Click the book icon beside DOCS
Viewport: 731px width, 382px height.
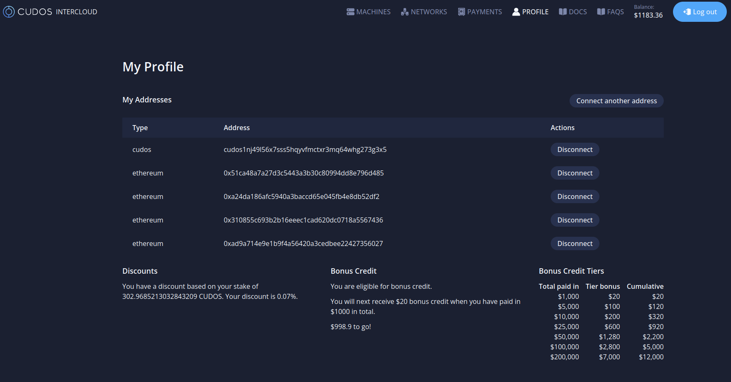[x=563, y=12]
